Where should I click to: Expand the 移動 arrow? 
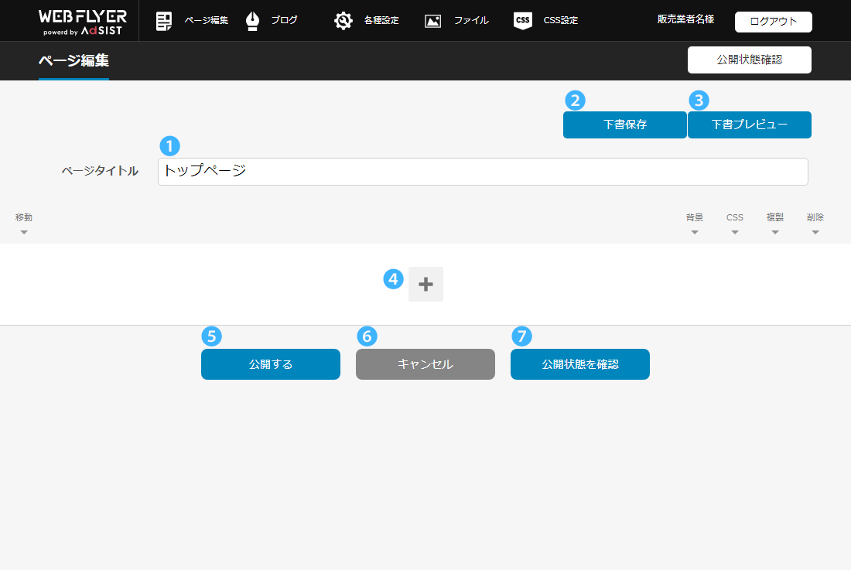(24, 232)
